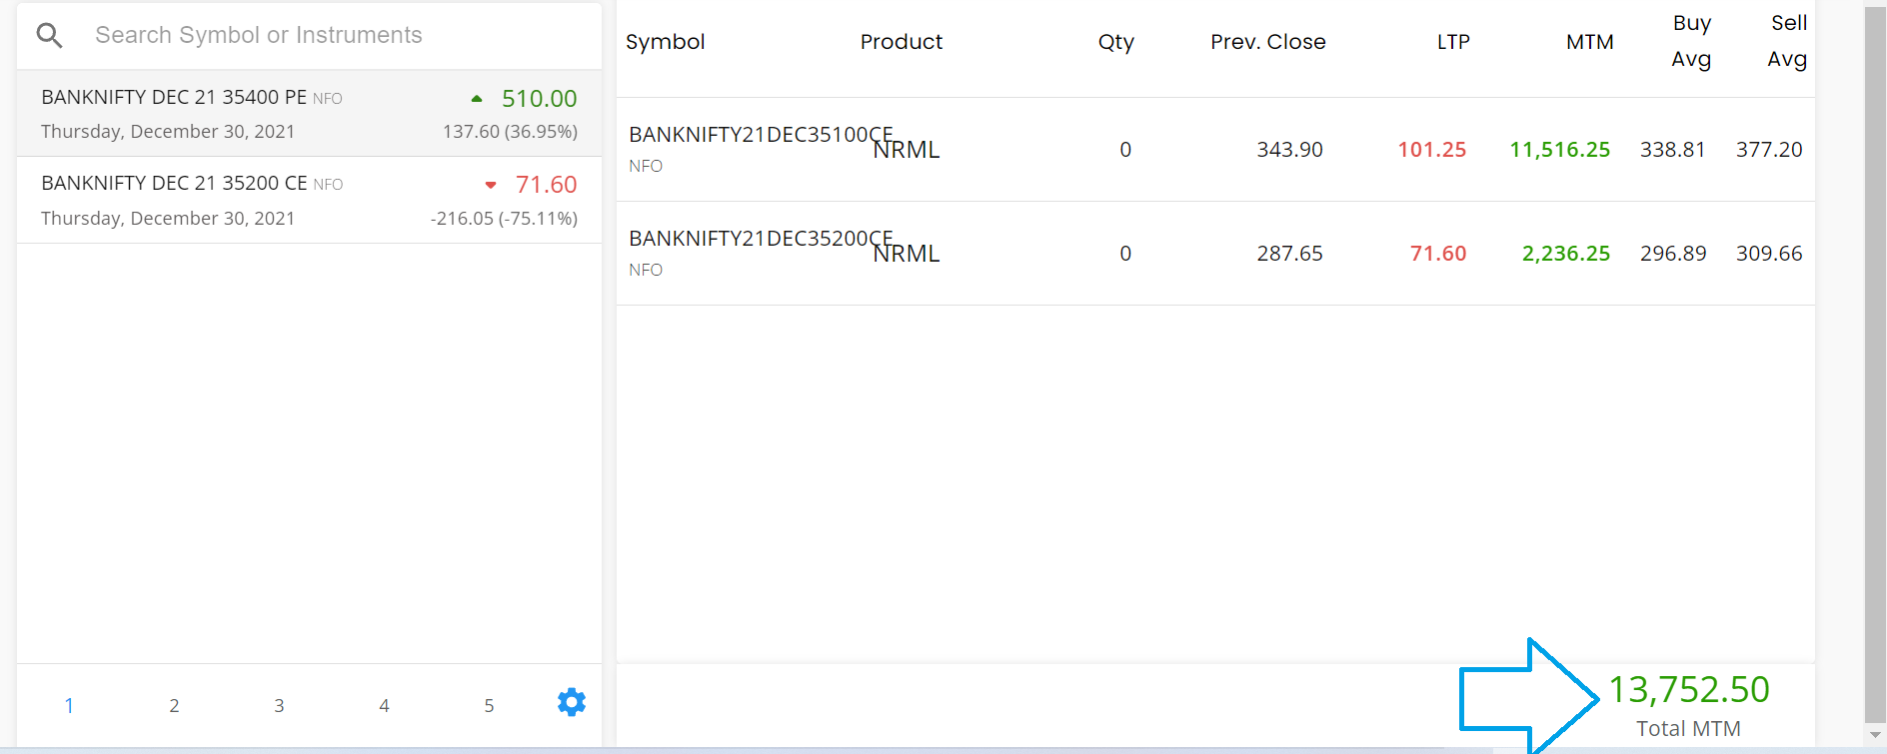
Task: Click the Product column header
Action: point(902,42)
